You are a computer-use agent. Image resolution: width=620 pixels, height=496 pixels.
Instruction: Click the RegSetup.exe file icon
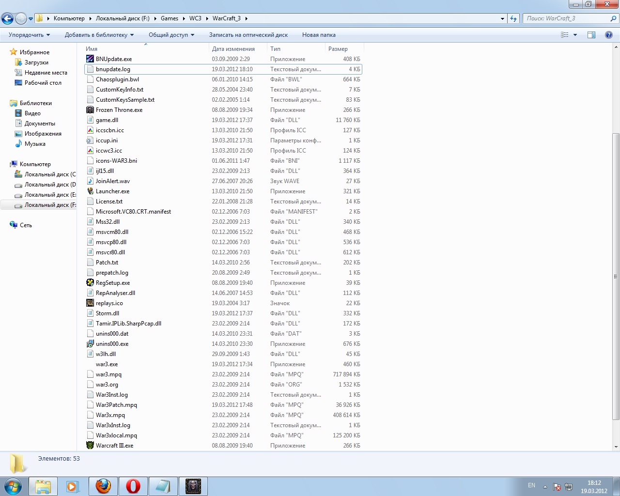(90, 283)
